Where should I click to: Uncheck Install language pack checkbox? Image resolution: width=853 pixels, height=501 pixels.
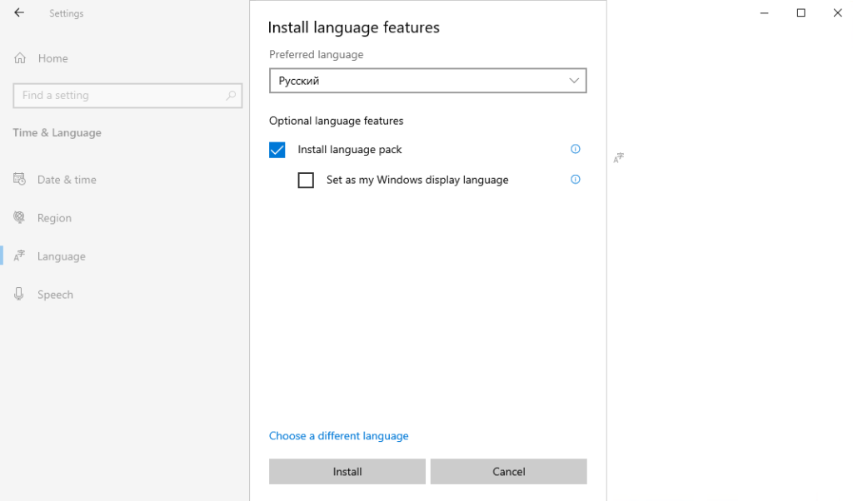277,150
